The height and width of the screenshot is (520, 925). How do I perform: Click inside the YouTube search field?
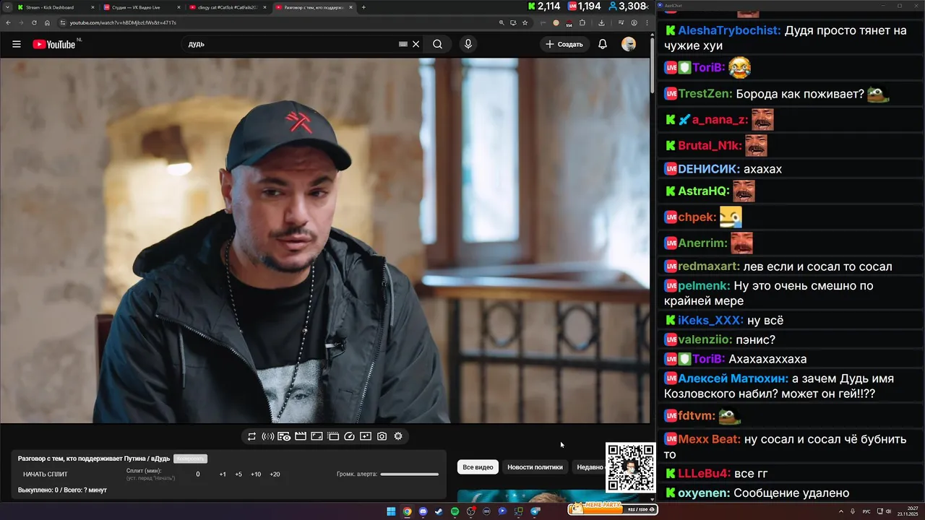tap(289, 44)
